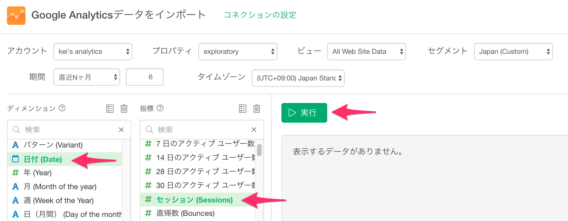The height and width of the screenshot is (221, 568).
Task: Click the metrics list scrollbar thumb
Action: pyautogui.click(x=259, y=150)
